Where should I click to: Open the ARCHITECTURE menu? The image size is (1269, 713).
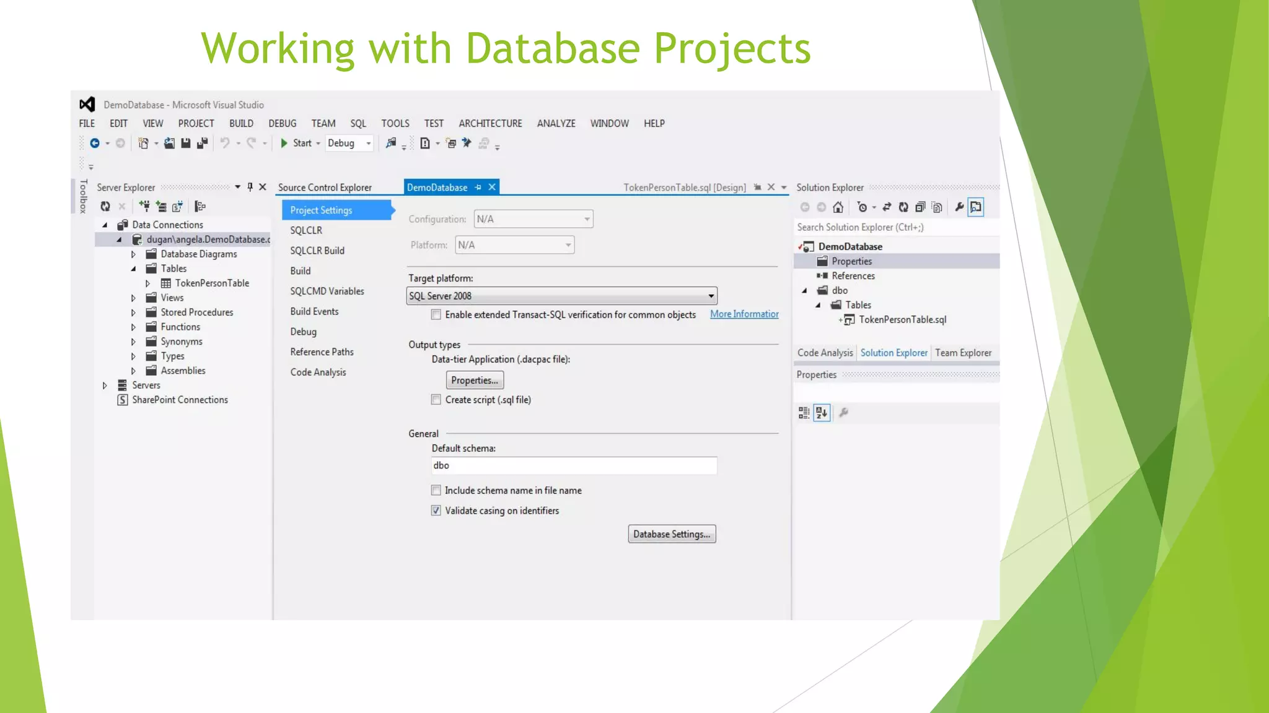coord(490,123)
